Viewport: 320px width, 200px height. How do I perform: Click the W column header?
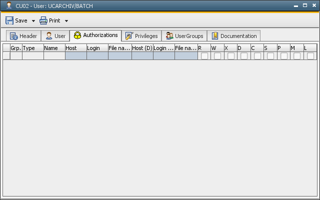click(x=217, y=48)
